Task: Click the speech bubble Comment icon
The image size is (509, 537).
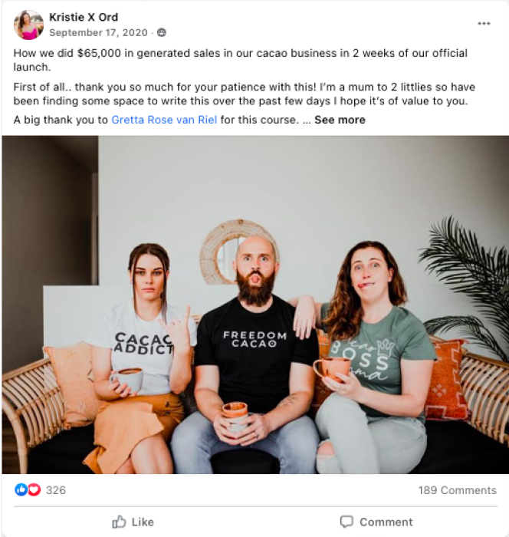Action: pos(346,522)
